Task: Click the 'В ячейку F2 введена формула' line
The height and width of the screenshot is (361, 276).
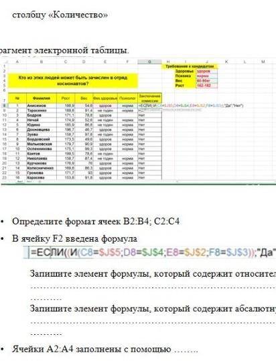Action: [74, 238]
